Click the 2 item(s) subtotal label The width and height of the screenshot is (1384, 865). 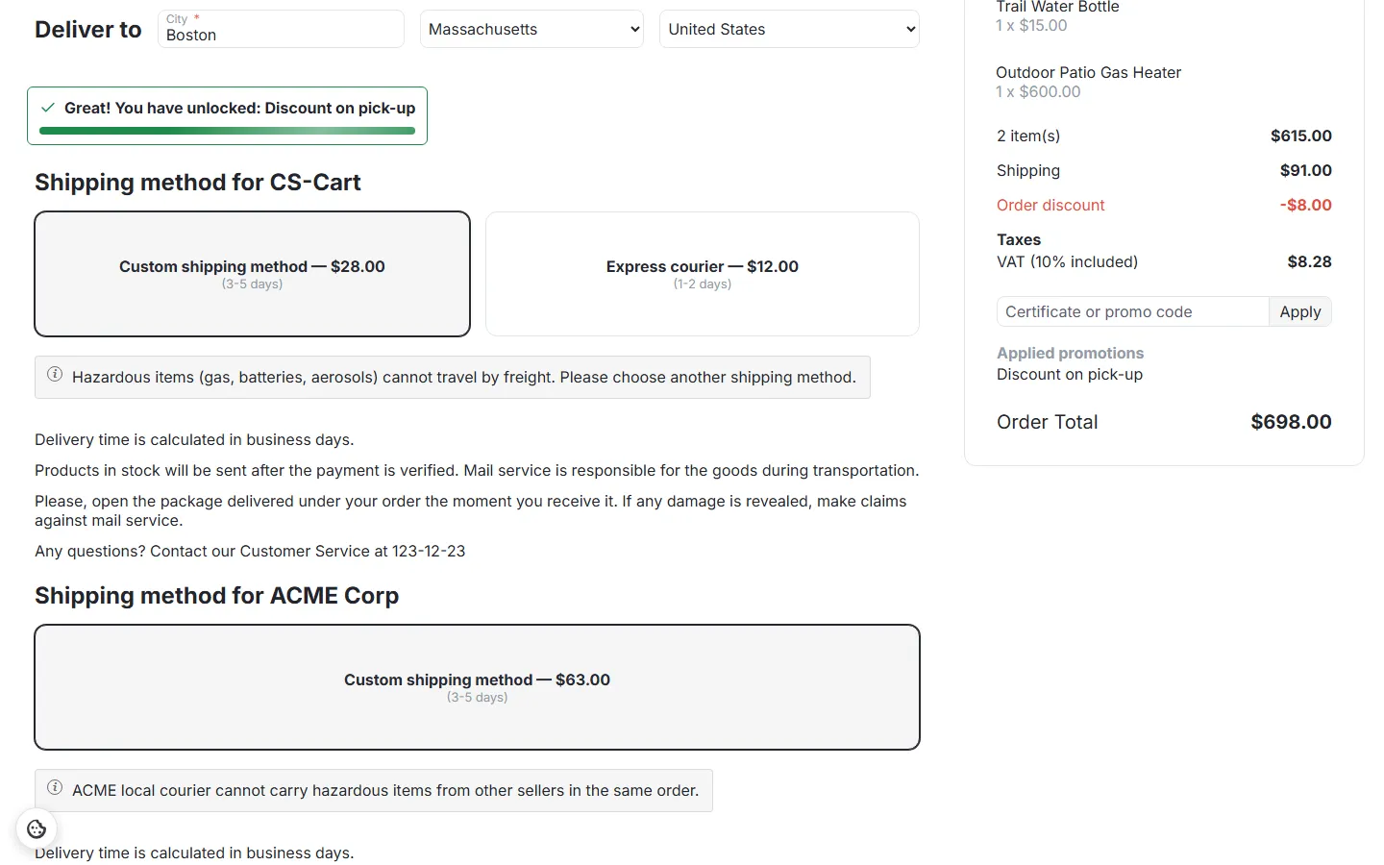pyautogui.click(x=1028, y=136)
